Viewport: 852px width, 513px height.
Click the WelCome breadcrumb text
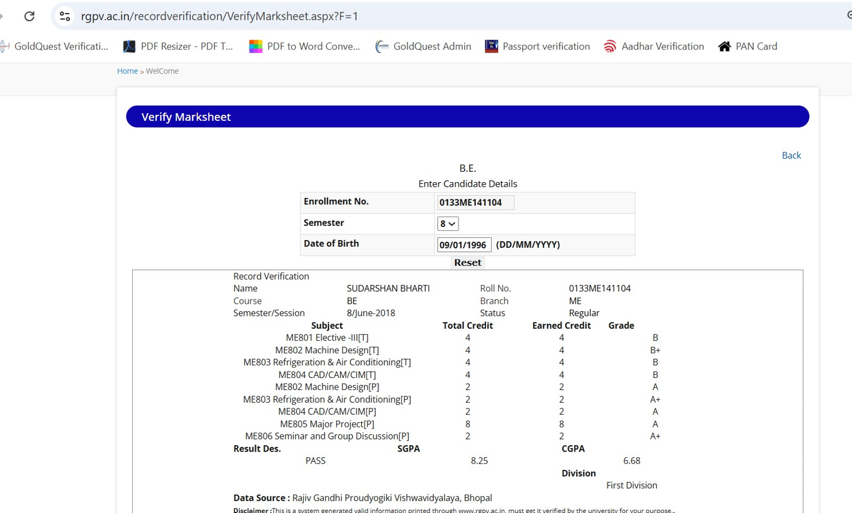(162, 71)
